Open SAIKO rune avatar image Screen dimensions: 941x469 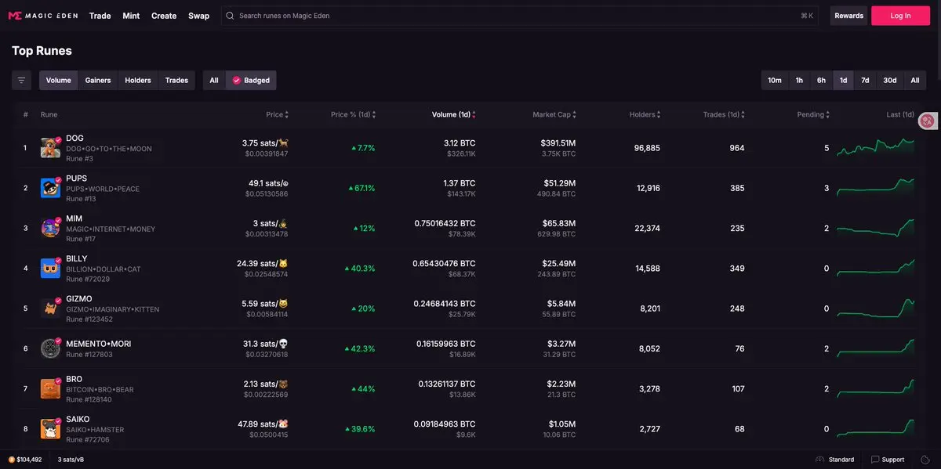(x=51, y=429)
